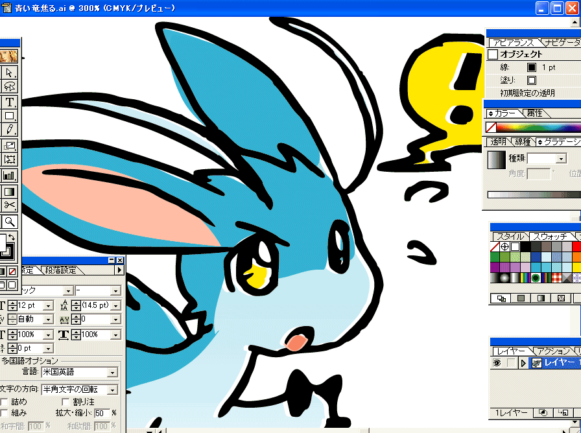Toggle lock box of レイヤー 1
Screen dimensions: 581x433
[x=512, y=363]
